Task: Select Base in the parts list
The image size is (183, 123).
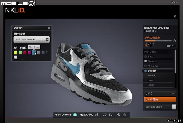Action: click(159, 57)
